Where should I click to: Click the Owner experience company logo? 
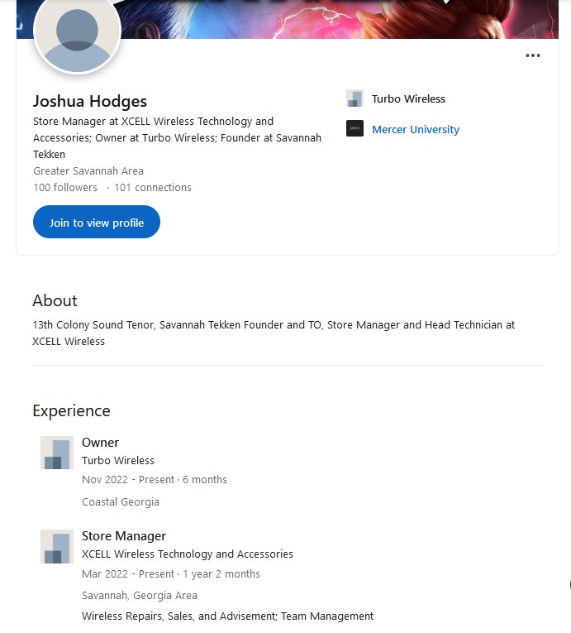[x=57, y=453]
